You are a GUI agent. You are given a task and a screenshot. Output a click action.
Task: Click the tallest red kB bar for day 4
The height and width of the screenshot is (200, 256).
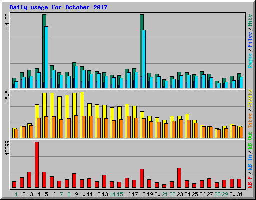pos(37,165)
